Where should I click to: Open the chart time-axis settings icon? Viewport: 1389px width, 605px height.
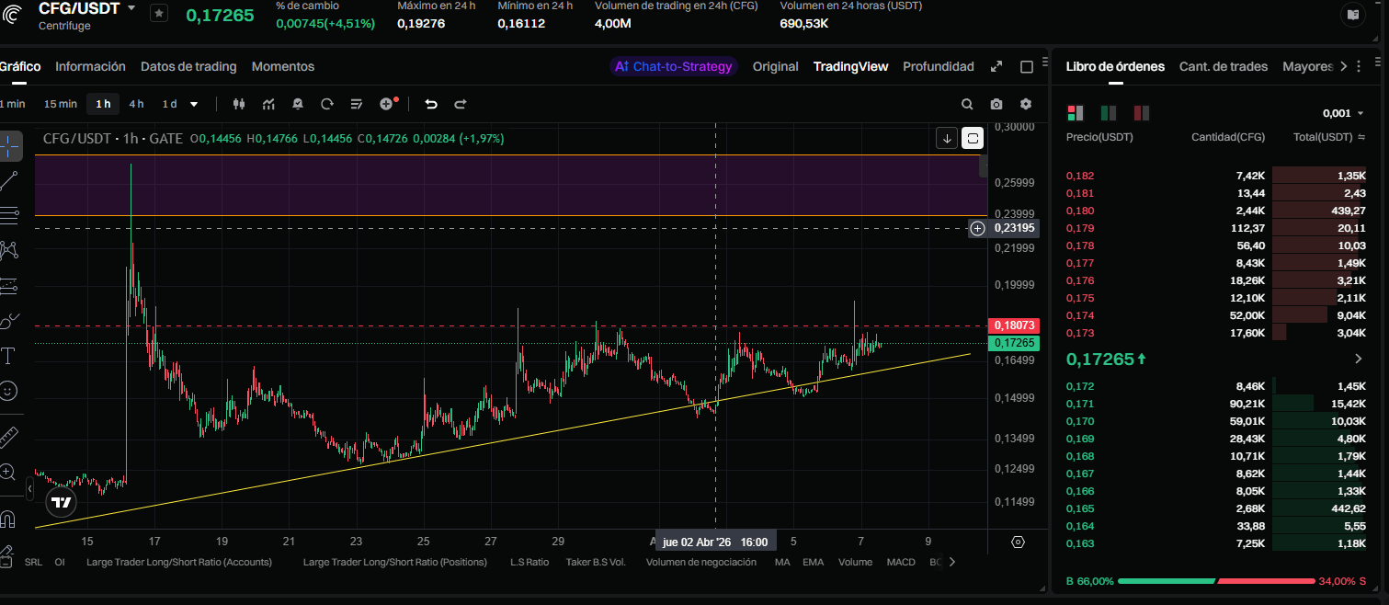[1018, 542]
